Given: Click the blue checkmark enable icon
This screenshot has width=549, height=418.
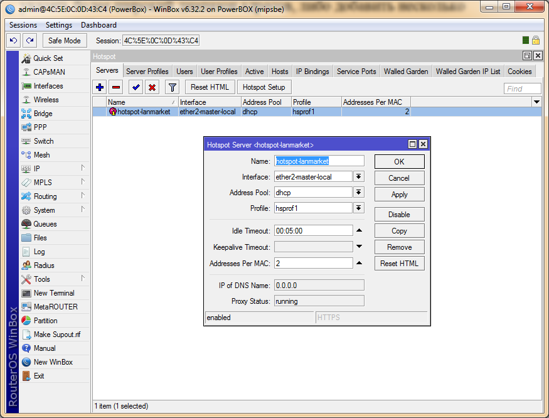Looking at the screenshot, I should coord(136,87).
